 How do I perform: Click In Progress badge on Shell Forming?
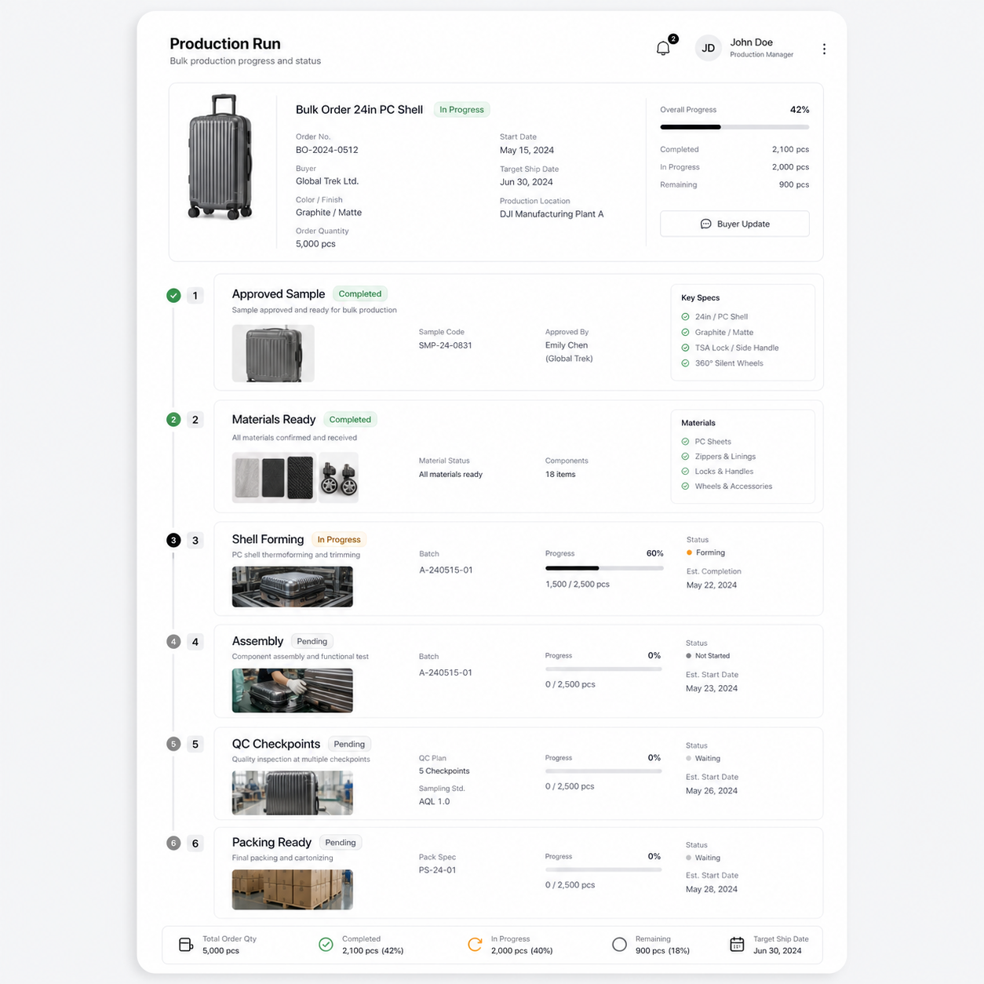point(339,540)
